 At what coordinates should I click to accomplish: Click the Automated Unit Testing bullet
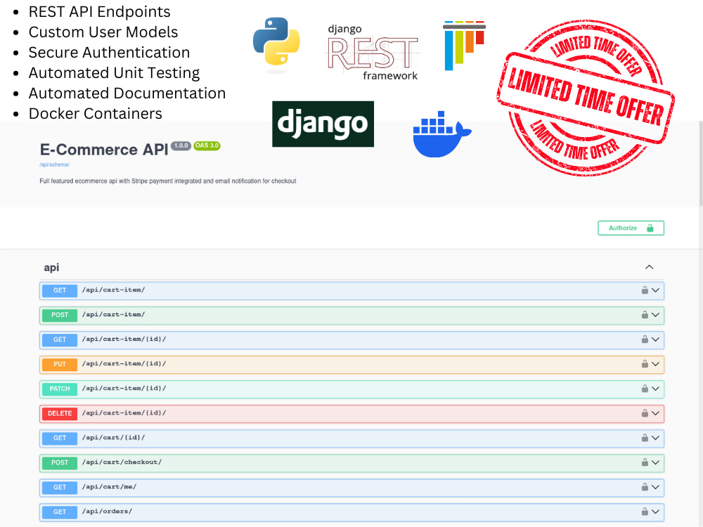click(114, 73)
